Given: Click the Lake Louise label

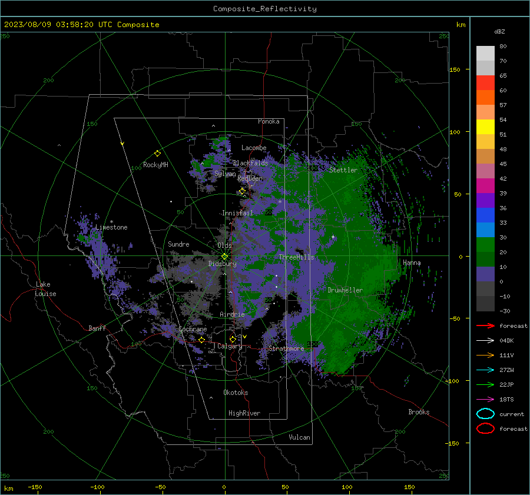Looking at the screenshot, I should click(46, 289).
